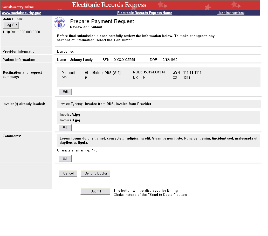The height and width of the screenshot is (236, 268).
Task: Click the Help Desk phone number
Action: pyautogui.click(x=30, y=32)
